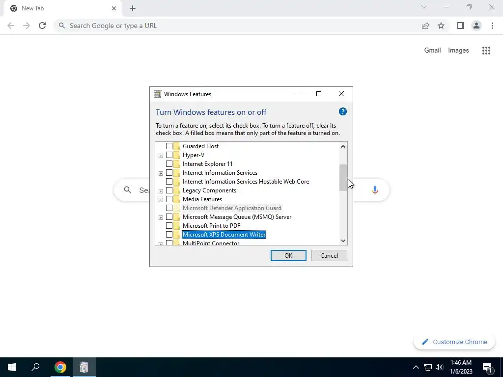This screenshot has height=377, width=503.
Task: Click the taskbar clock showing 1:46 AM
Action: 461,367
